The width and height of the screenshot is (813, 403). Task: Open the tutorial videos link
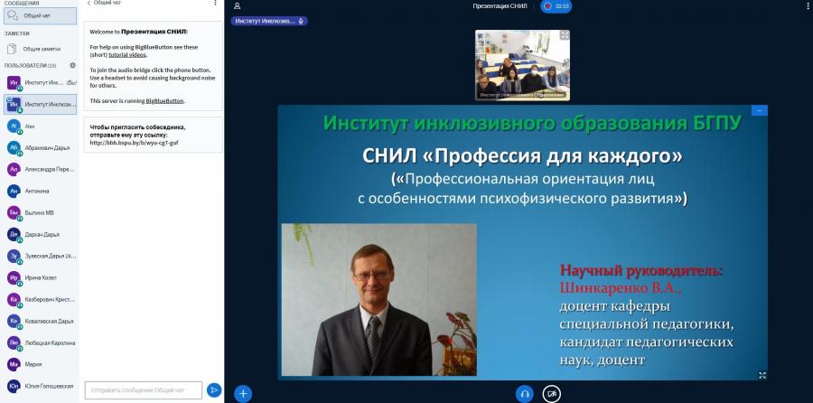point(127,54)
